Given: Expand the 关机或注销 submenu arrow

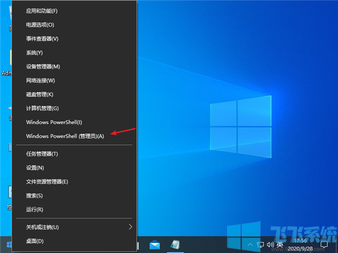Looking at the screenshot, I should 131,227.
